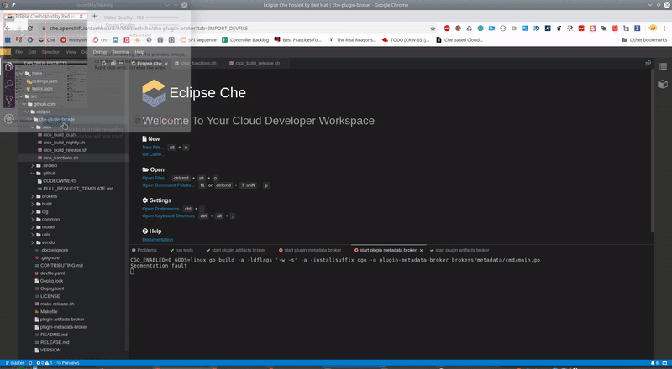Image resolution: width=672 pixels, height=369 pixels.
Task: Open the Source Control git view icon
Action: tap(8, 101)
